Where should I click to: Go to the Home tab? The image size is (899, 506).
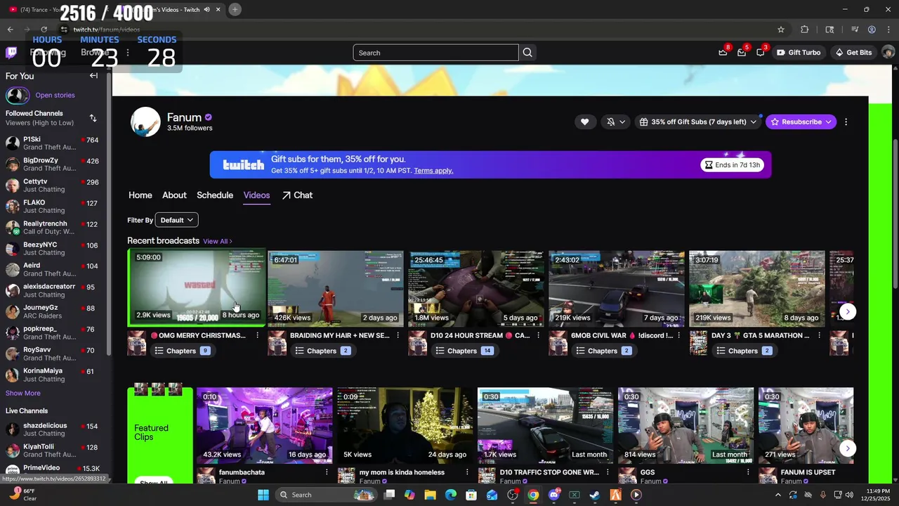pyautogui.click(x=140, y=195)
